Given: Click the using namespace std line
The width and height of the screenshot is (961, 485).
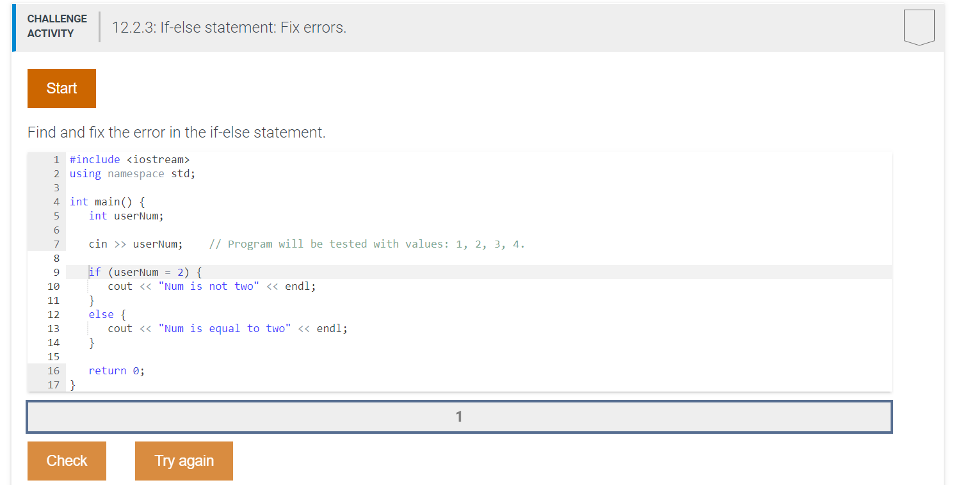Looking at the screenshot, I should (x=131, y=173).
